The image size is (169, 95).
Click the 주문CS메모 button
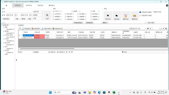pyautogui.click(x=151, y=23)
